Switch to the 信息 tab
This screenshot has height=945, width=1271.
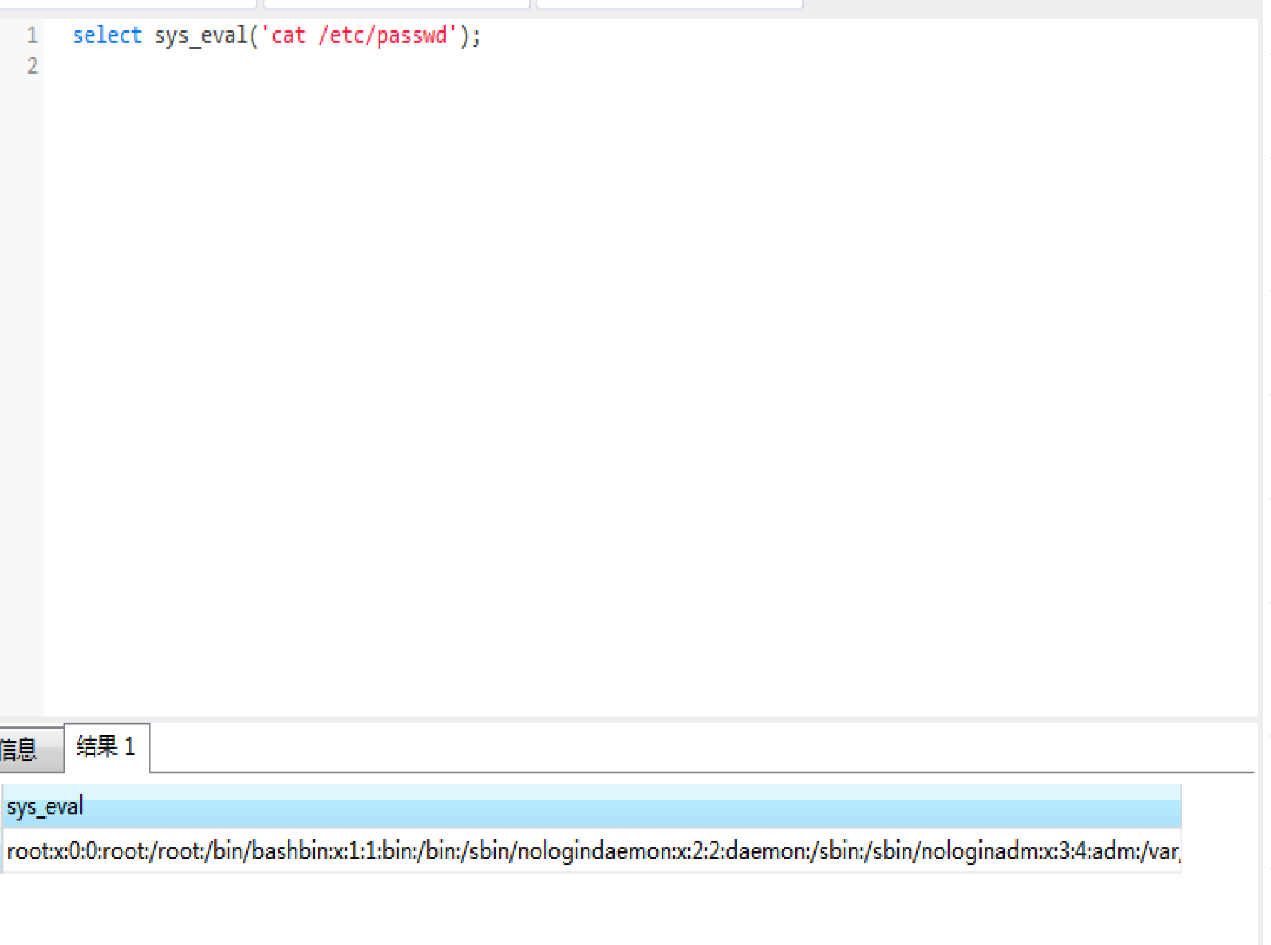[22, 749]
